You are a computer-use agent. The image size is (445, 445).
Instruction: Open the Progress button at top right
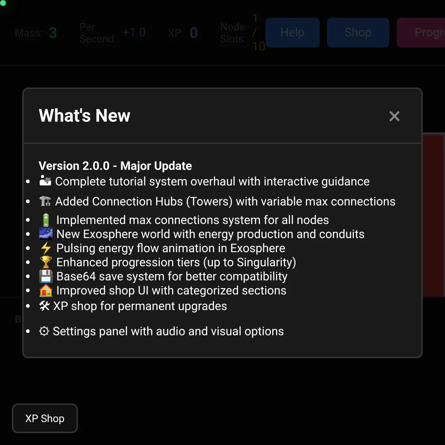(x=421, y=33)
